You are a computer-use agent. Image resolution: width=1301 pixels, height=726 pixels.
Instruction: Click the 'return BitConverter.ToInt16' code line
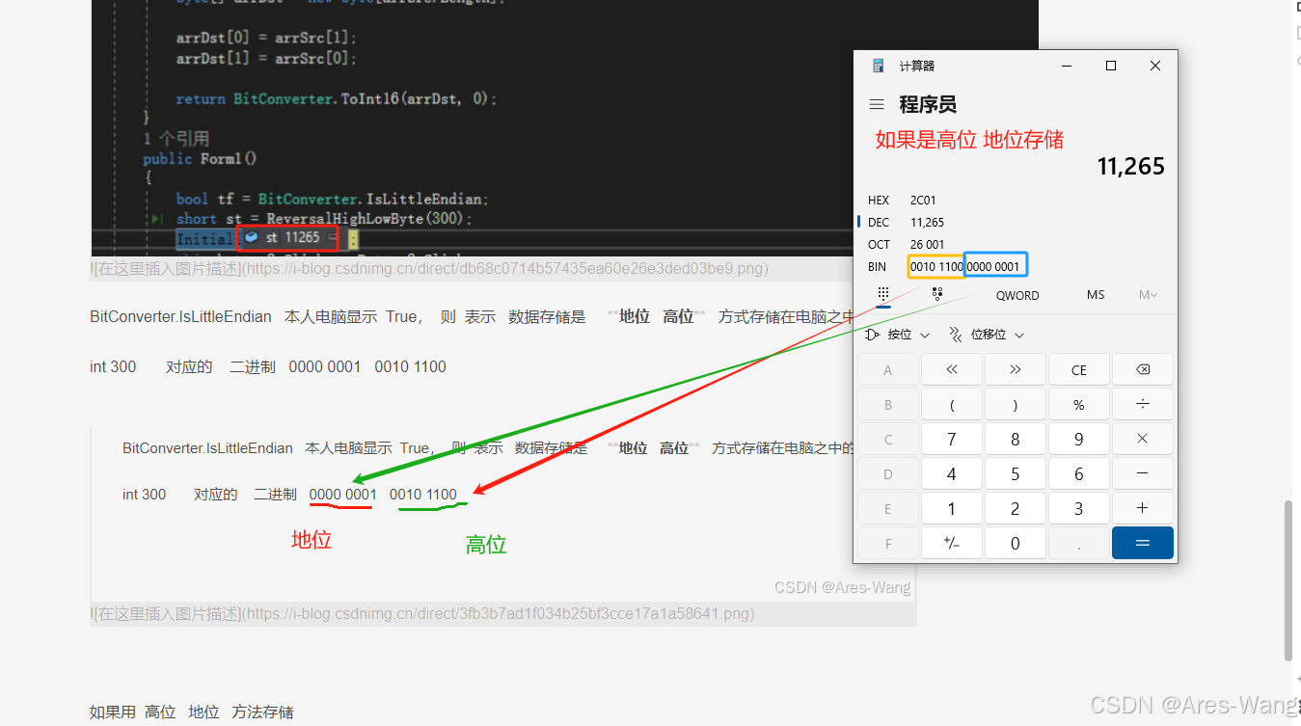point(337,98)
